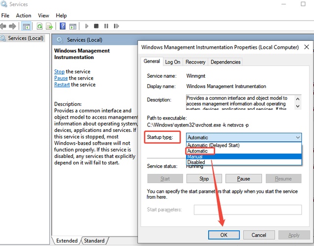This screenshot has width=314, height=246.
Task: Open the Startup type combo box
Action: click(244, 137)
